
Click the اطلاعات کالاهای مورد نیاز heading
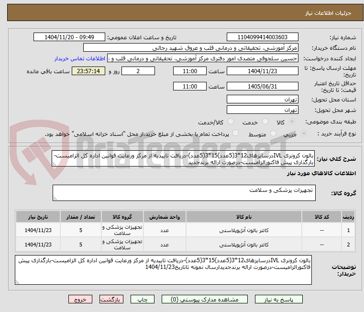[321, 173]
